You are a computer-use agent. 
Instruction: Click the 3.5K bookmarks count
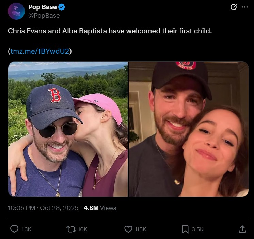[197, 229]
